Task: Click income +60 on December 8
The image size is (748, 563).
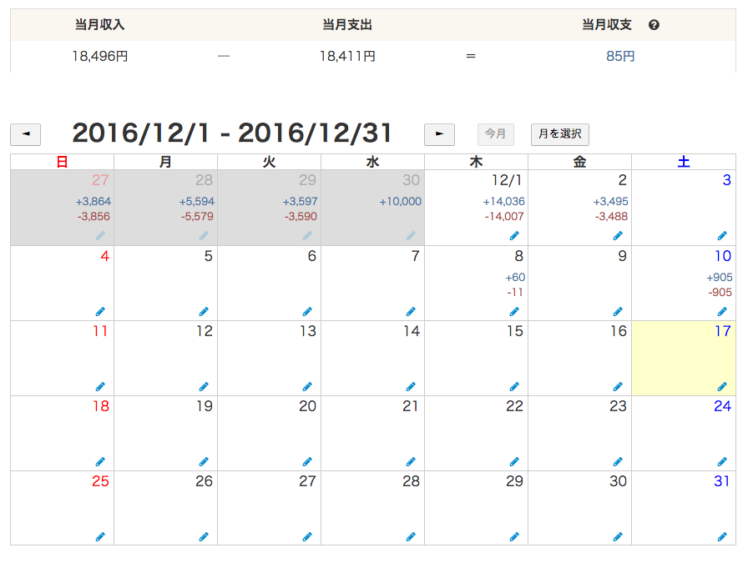Action: (x=515, y=278)
